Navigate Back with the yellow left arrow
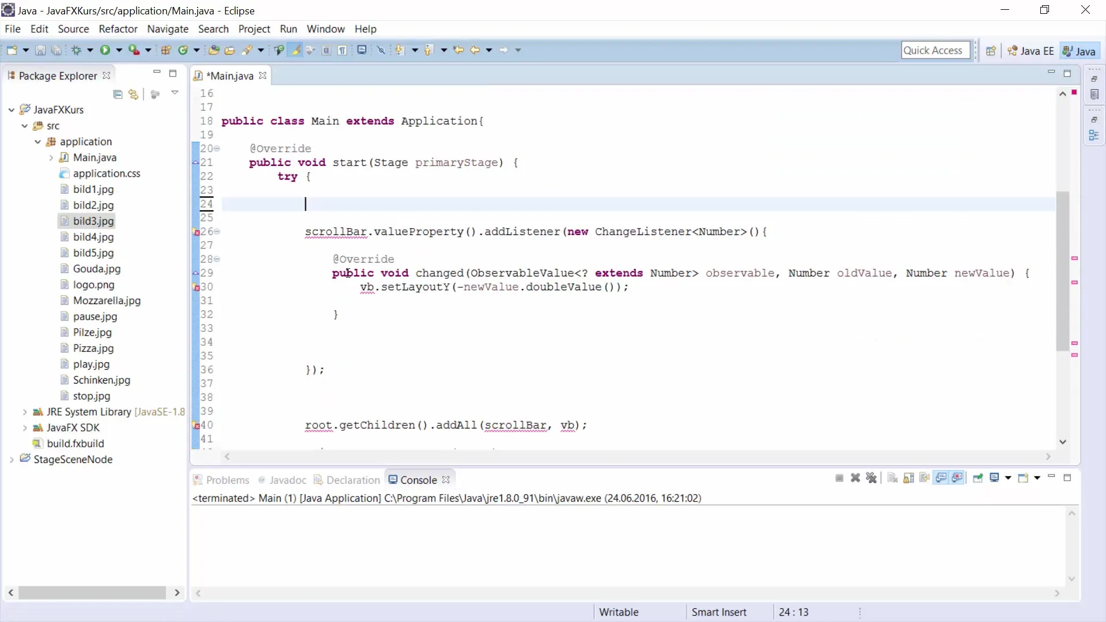Viewport: 1106px width, 622px height. coord(475,50)
